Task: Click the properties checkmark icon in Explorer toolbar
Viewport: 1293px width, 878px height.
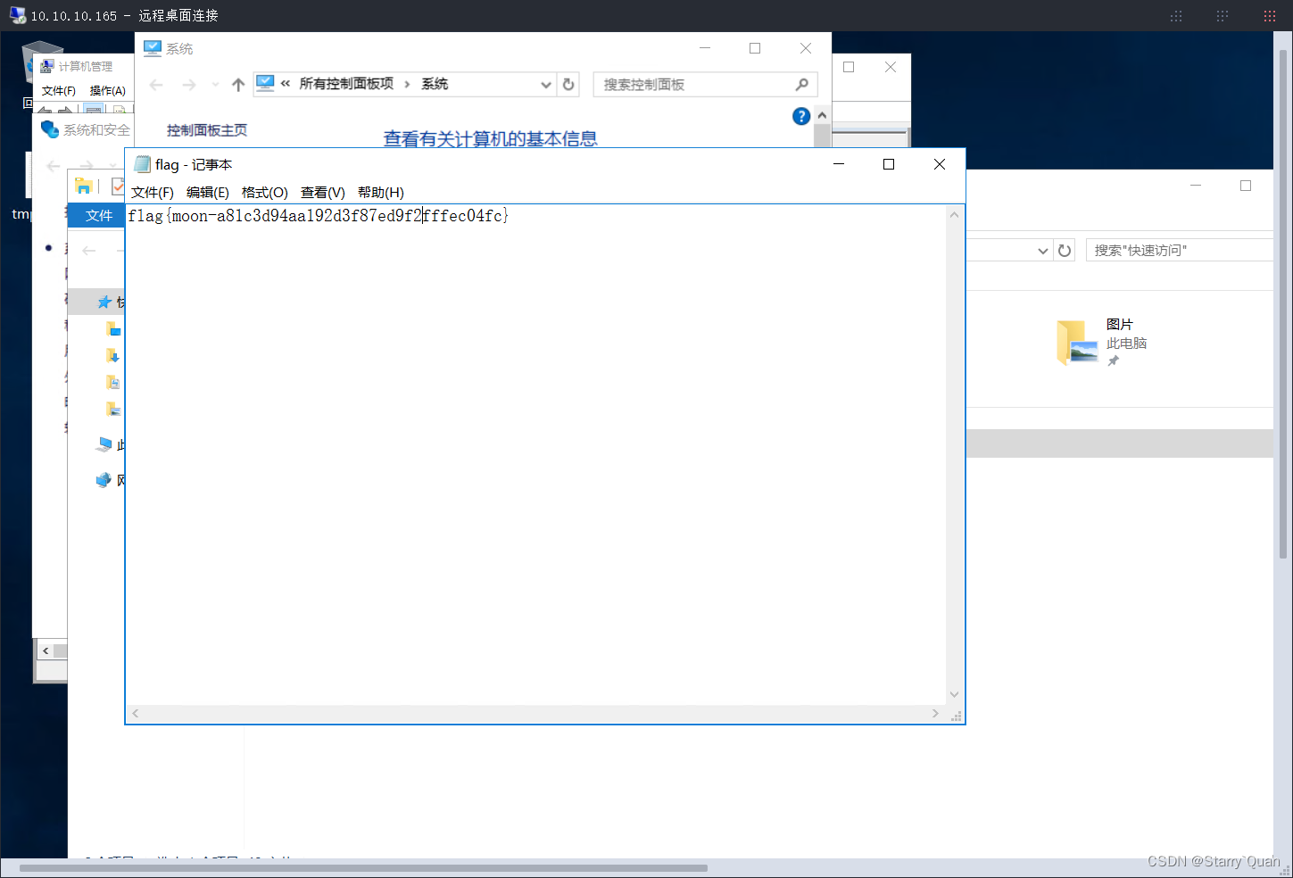Action: click(118, 186)
